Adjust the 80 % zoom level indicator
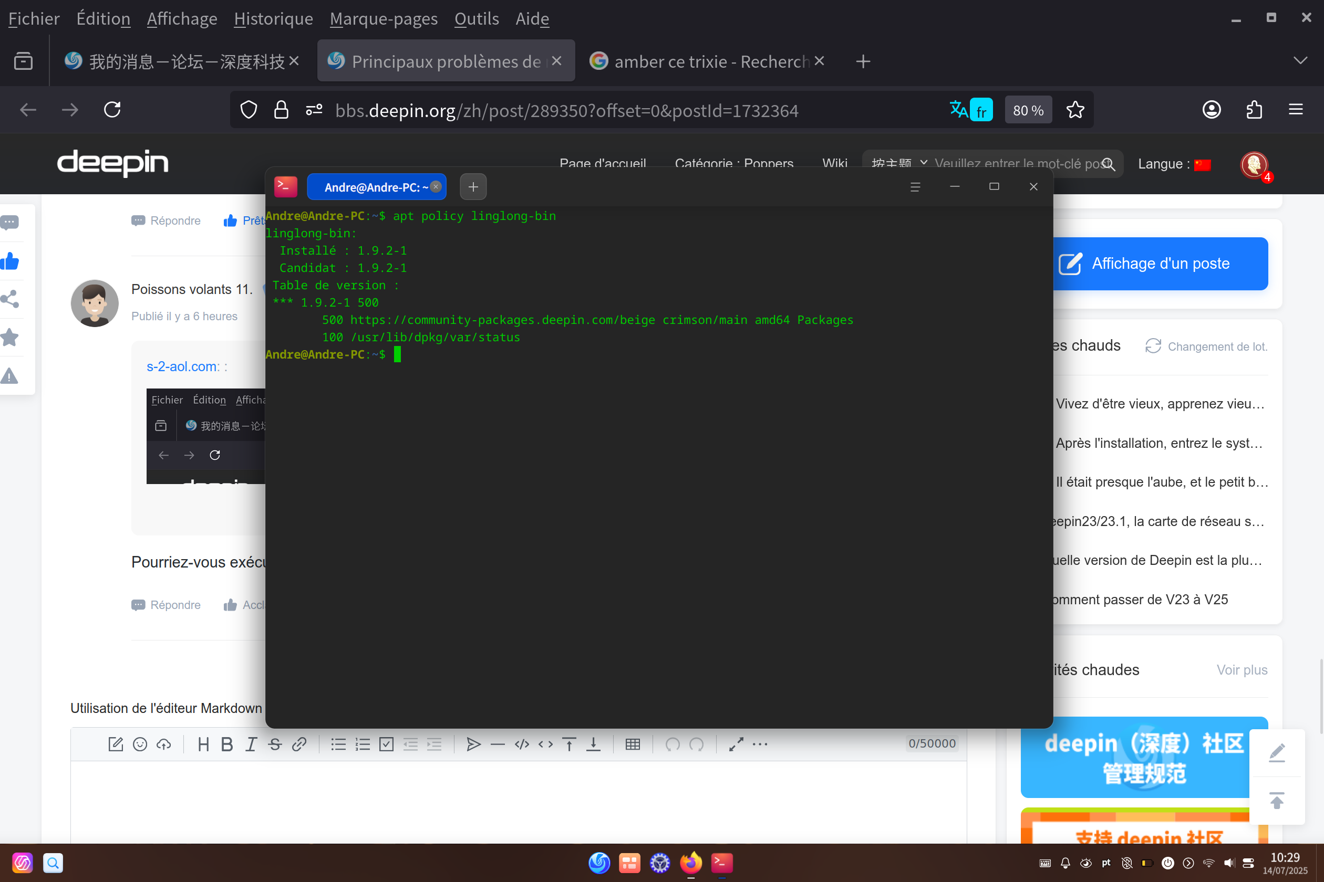This screenshot has height=882, width=1324. (1028, 110)
